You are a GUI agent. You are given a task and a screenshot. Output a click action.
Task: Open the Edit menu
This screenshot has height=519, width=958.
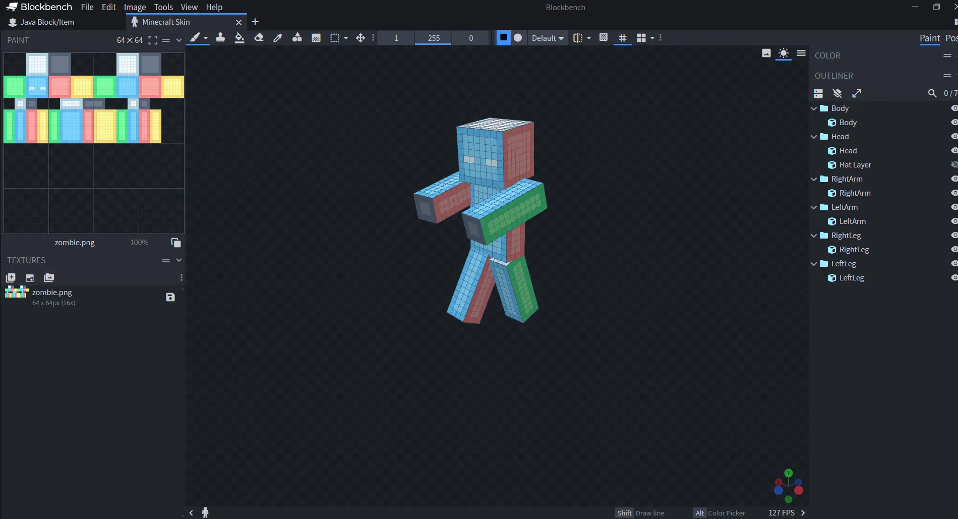109,7
